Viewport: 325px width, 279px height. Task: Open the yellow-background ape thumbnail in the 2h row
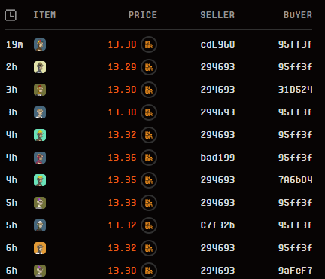[40, 67]
